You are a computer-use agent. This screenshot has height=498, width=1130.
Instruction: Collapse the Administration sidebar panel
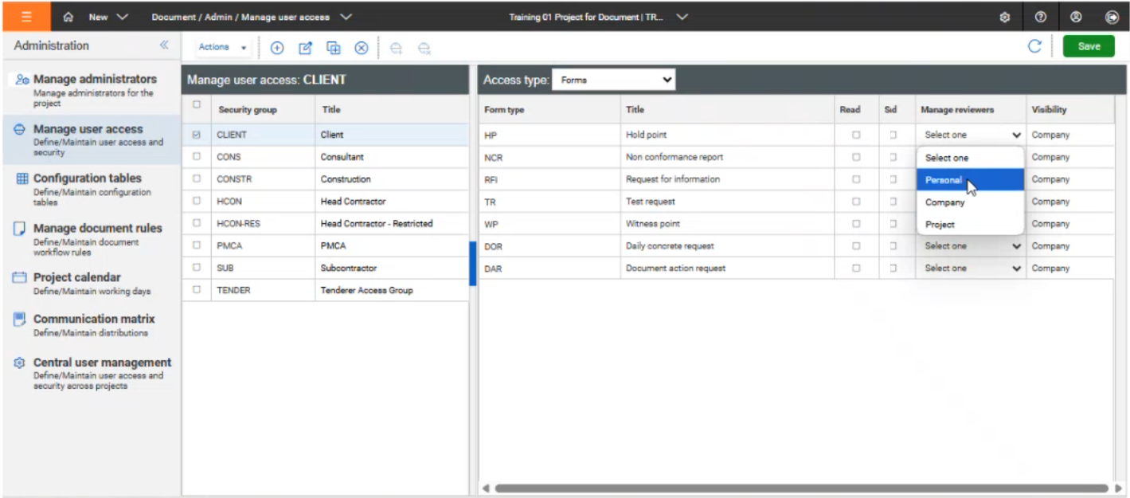(164, 45)
